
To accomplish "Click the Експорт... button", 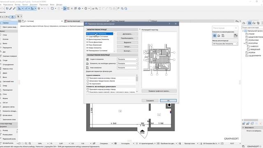I will pyautogui.click(x=127, y=51).
